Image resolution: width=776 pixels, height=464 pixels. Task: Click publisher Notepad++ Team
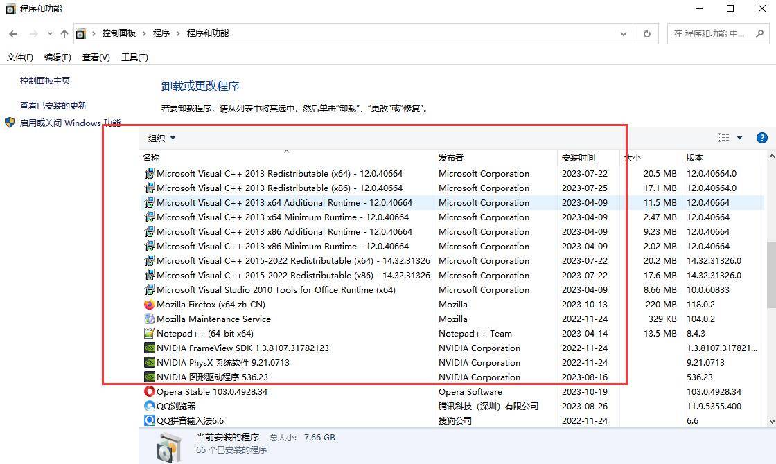(x=475, y=333)
